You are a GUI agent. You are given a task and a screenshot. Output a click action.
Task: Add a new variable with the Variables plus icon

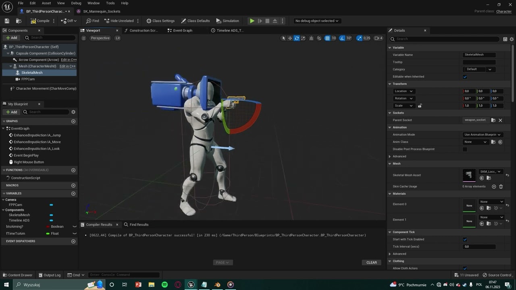pos(73,194)
